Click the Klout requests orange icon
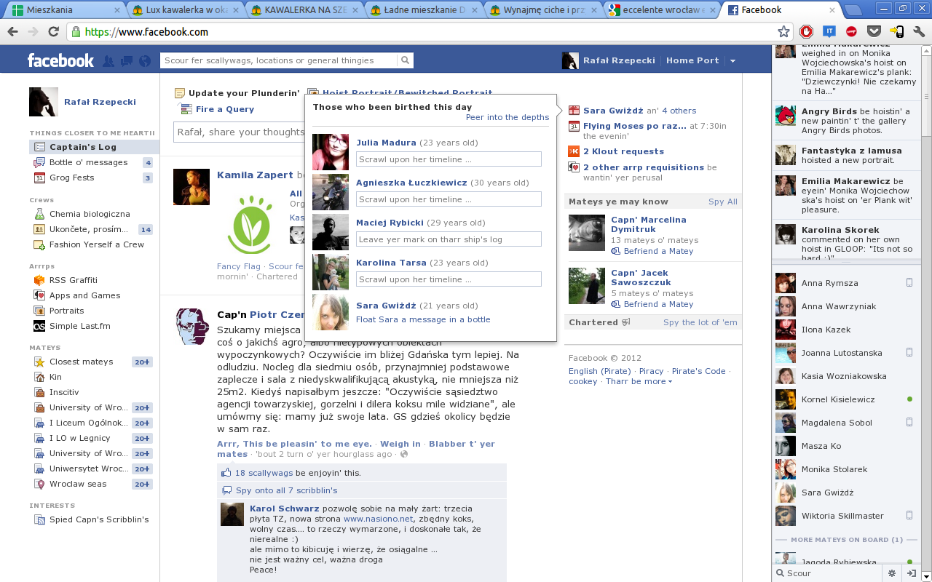The height and width of the screenshot is (582, 932). click(x=574, y=151)
